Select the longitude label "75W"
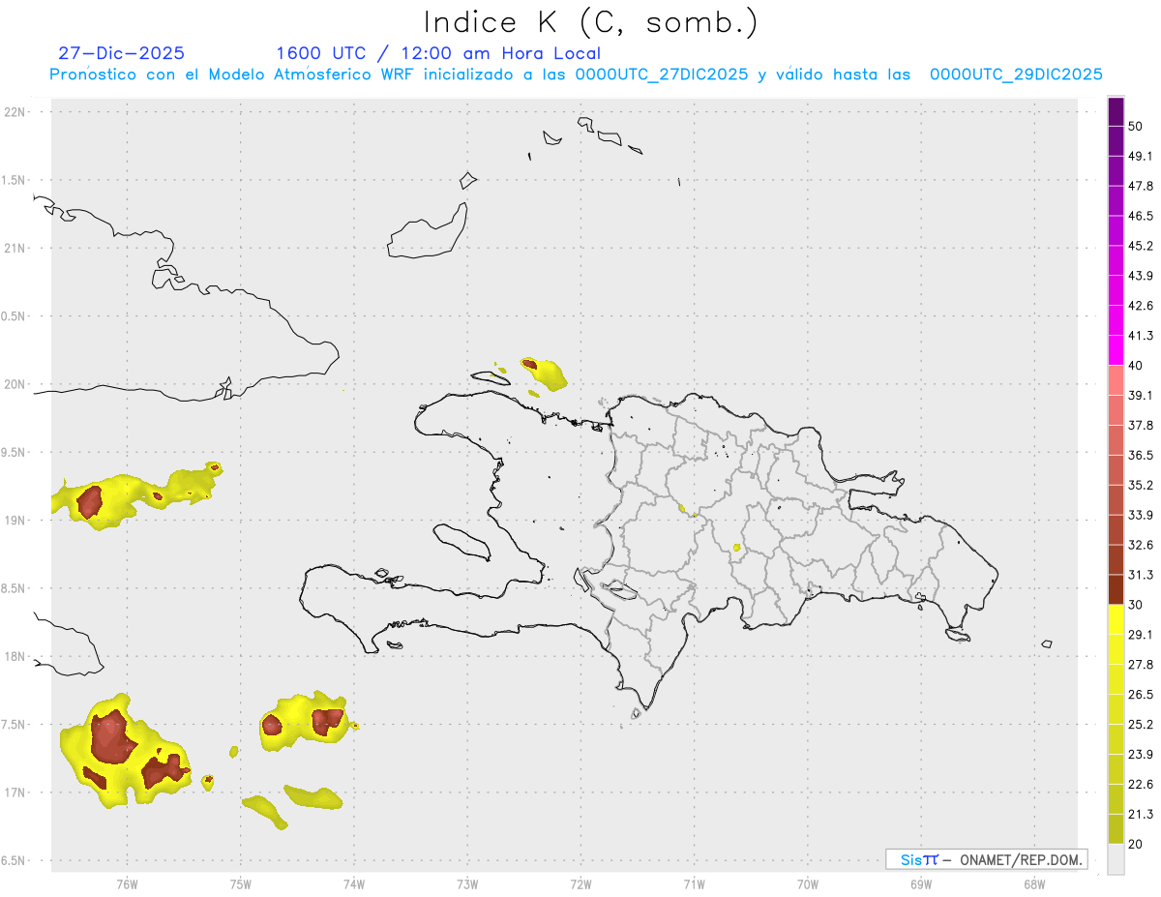 tap(240, 884)
